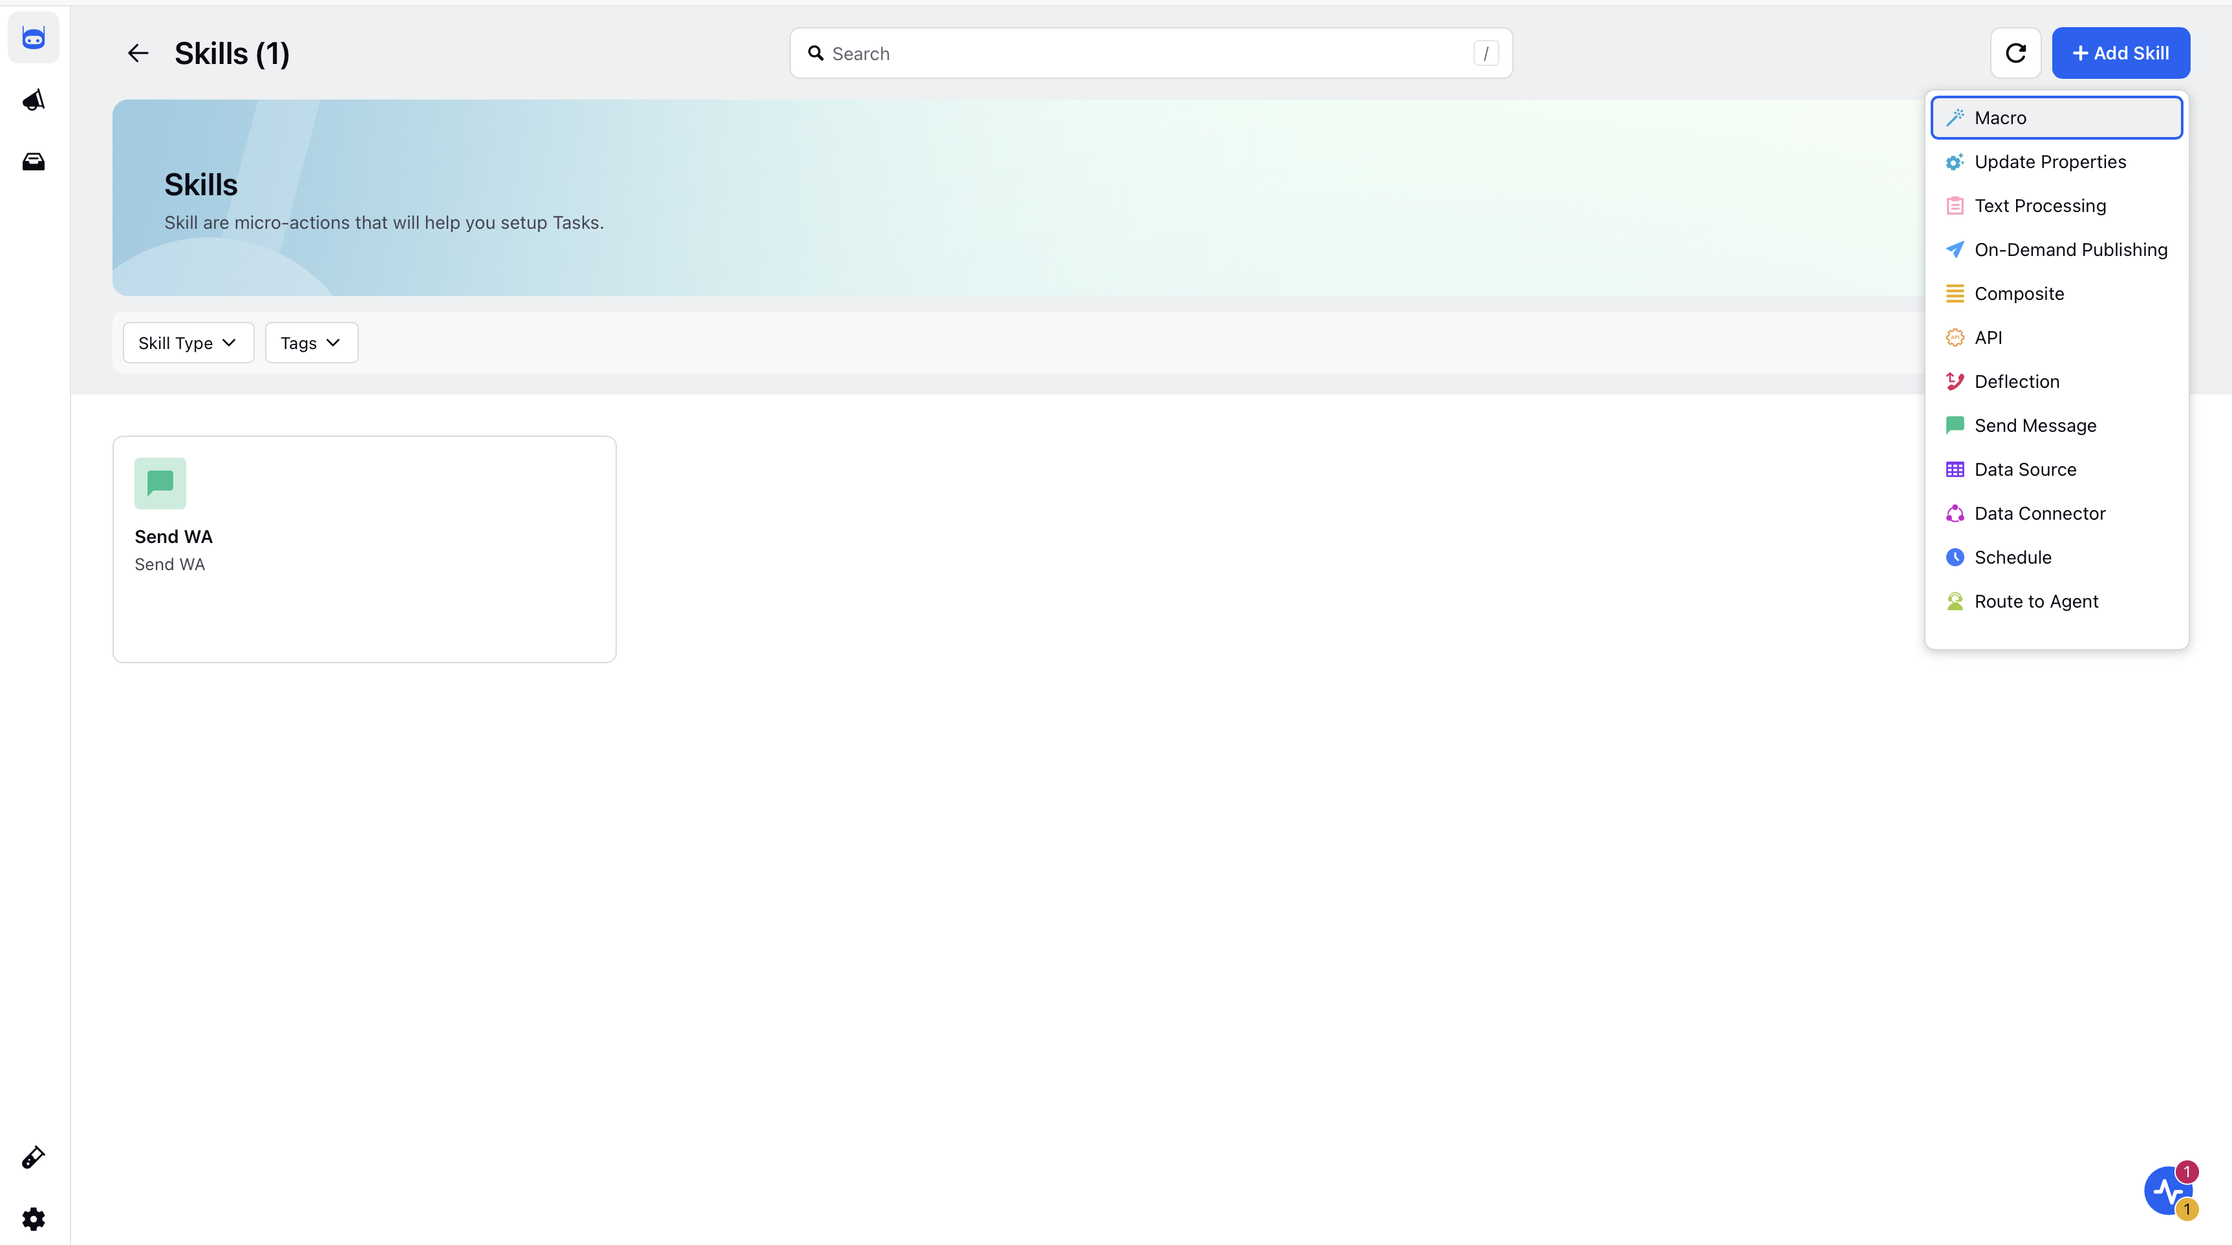Click the Macro magic wand icon
Viewport: 2232px width, 1245px height.
point(1955,118)
